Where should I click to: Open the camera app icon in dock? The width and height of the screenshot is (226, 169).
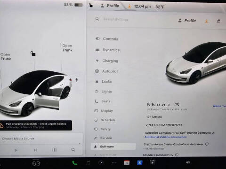[101, 163]
